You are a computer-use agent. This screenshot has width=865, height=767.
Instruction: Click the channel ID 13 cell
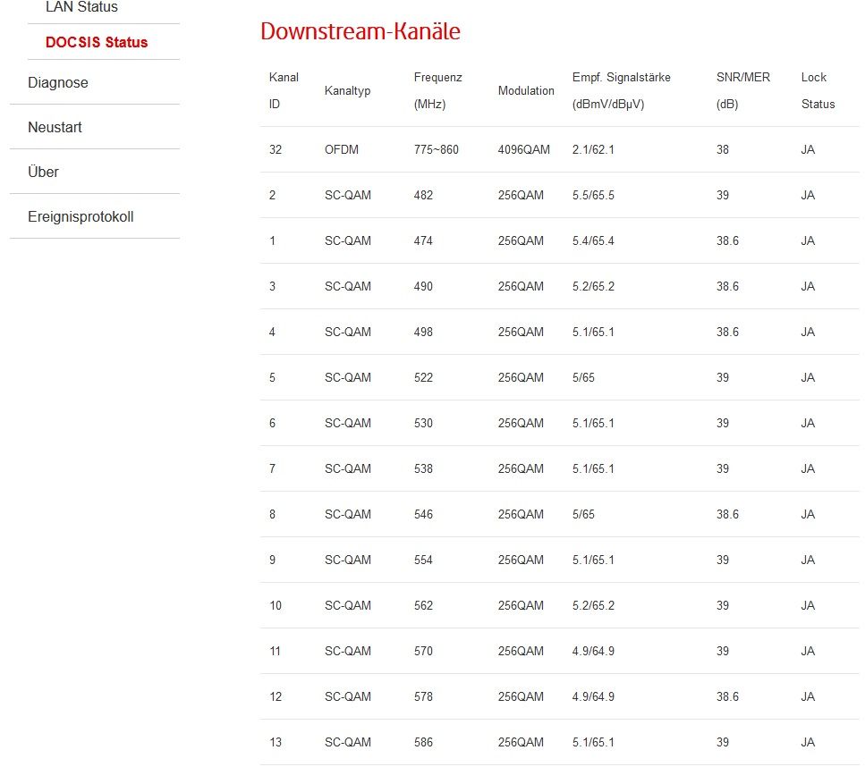point(276,742)
